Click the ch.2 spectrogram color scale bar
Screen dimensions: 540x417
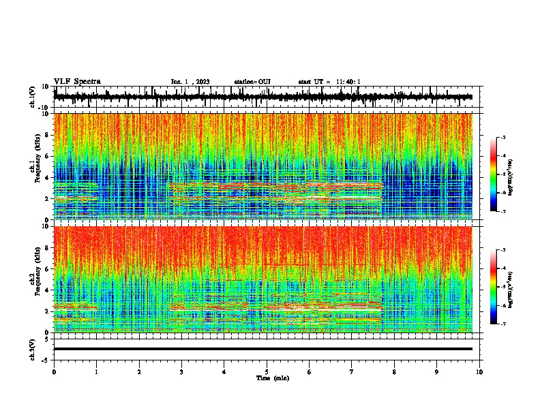[494, 287]
